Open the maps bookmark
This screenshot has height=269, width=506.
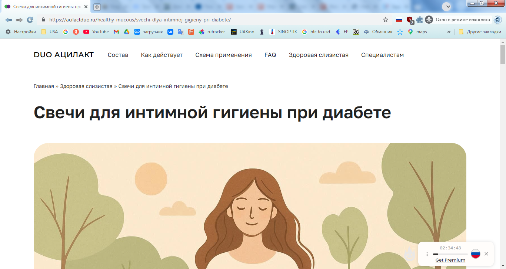417,32
